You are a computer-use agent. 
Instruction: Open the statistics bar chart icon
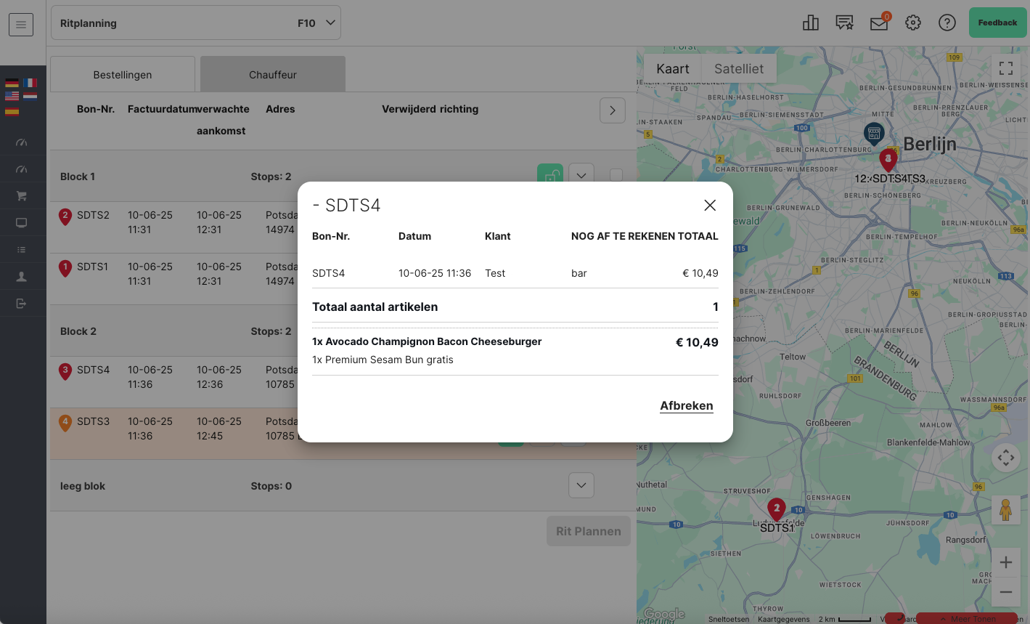(811, 23)
